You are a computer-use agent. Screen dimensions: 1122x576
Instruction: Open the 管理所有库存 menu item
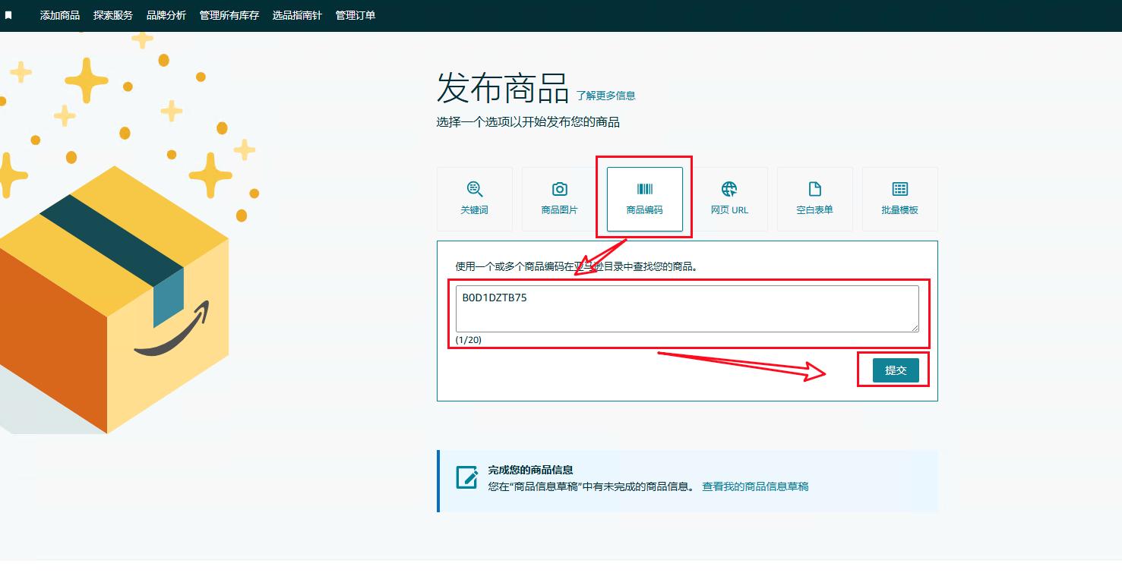229,15
